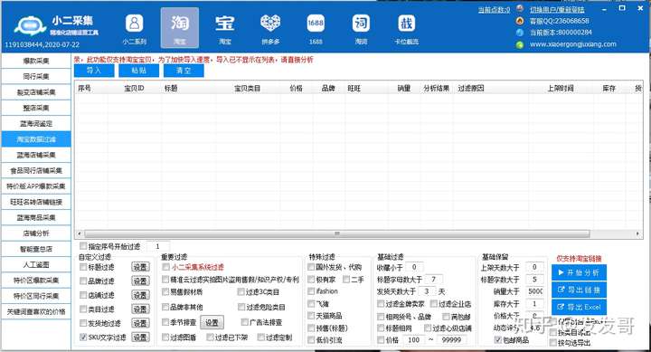Open 爆款采集 in the sidebar
Image resolution: width=651 pixels, height=352 pixels.
[x=36, y=61]
